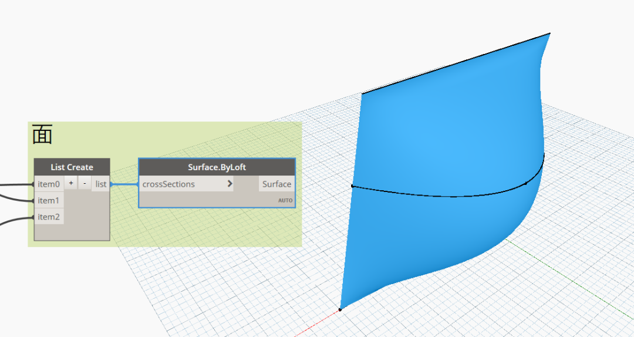Select the item0 input port
The height and width of the screenshot is (337, 634).
49,184
